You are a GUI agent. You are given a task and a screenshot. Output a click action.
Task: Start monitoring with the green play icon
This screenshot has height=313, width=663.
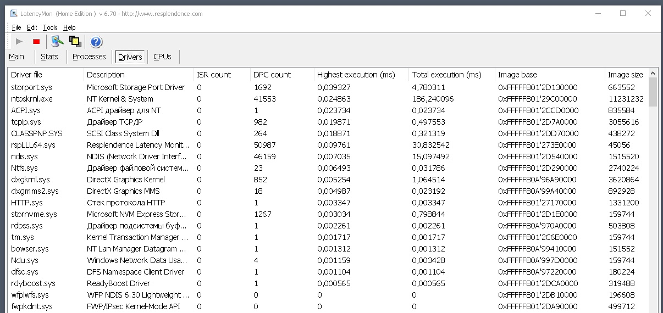[x=19, y=41]
